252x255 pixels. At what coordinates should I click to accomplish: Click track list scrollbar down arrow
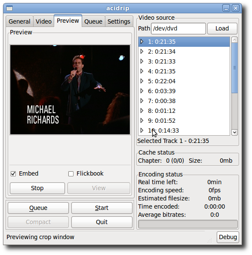pyautogui.click(x=234, y=132)
